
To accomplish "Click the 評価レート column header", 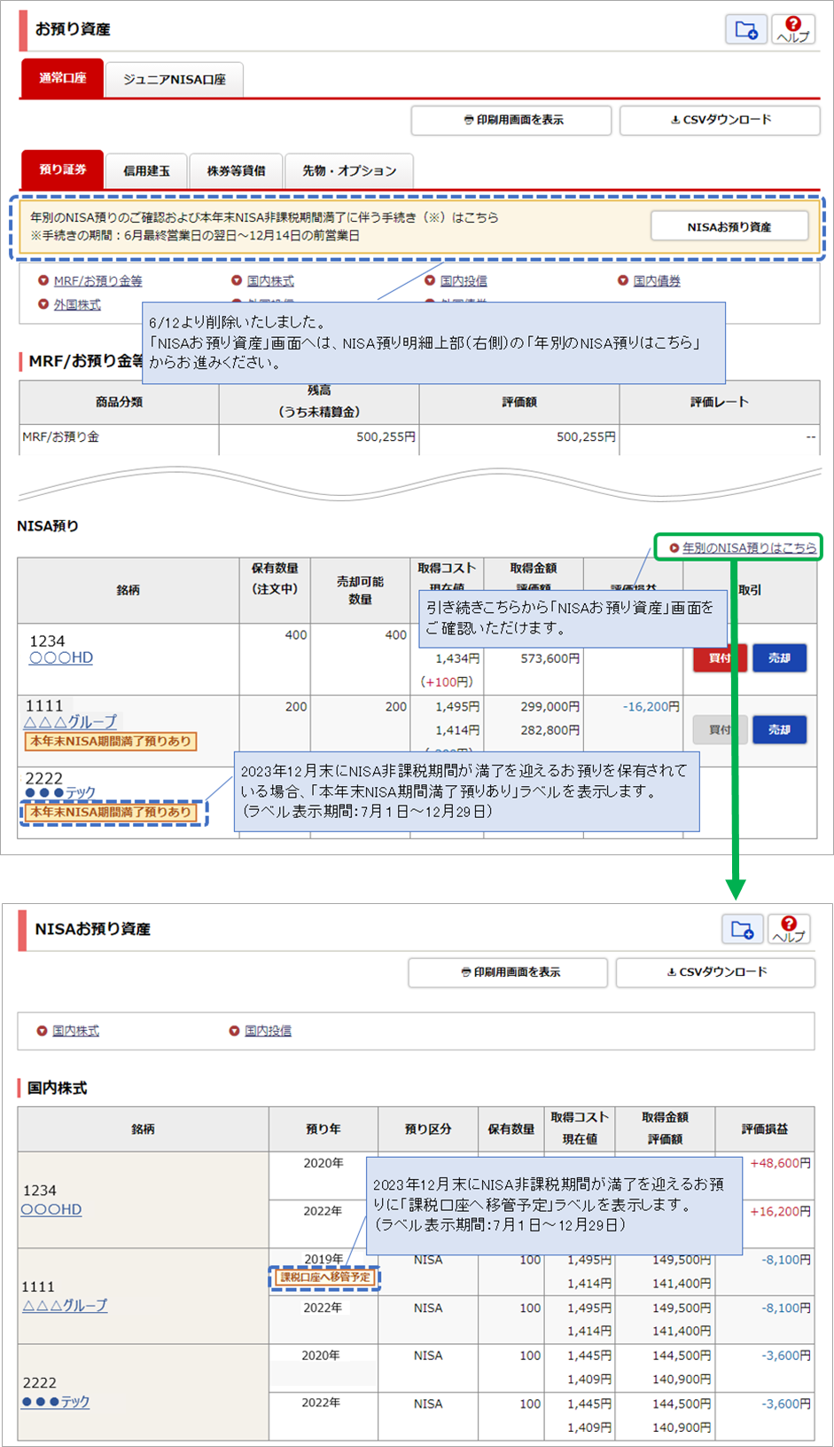I will 720,402.
